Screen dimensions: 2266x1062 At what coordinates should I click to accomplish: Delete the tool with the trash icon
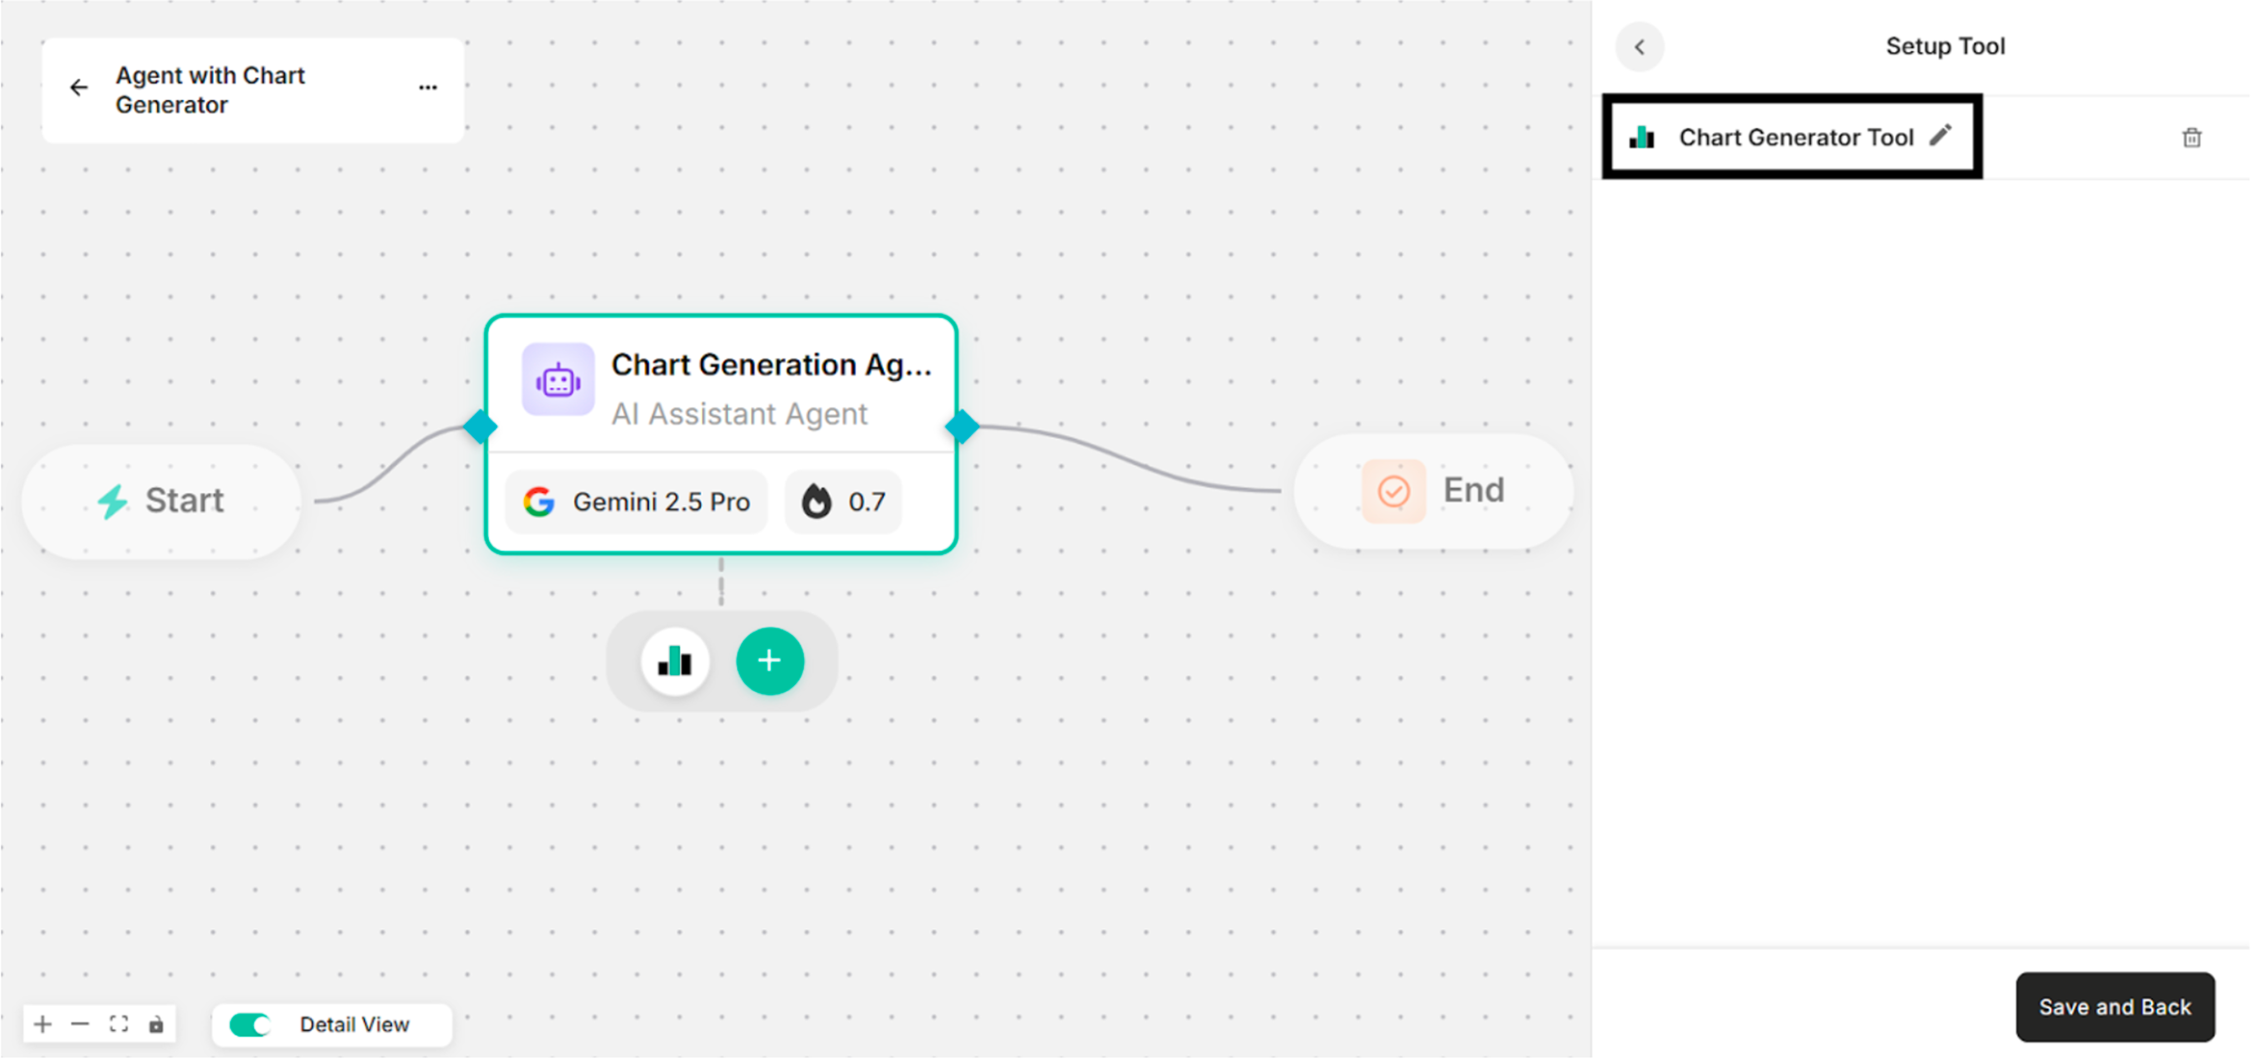pyautogui.click(x=2191, y=137)
